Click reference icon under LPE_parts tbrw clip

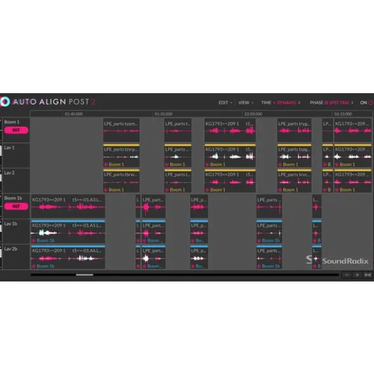click(106, 190)
